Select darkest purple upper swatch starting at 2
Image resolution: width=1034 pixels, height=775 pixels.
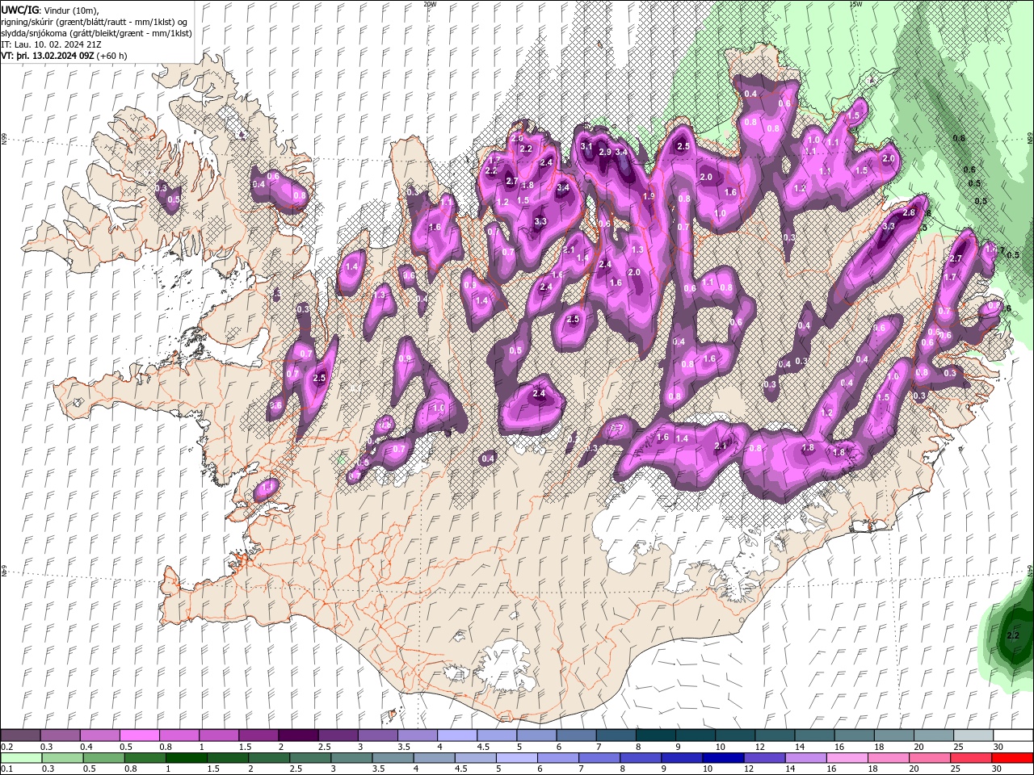297,735
